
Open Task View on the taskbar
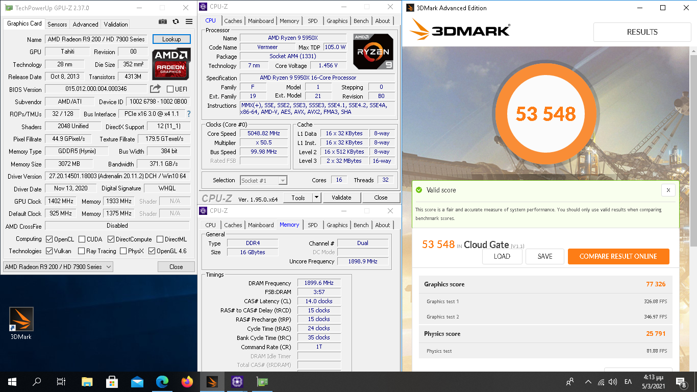[x=61, y=382]
